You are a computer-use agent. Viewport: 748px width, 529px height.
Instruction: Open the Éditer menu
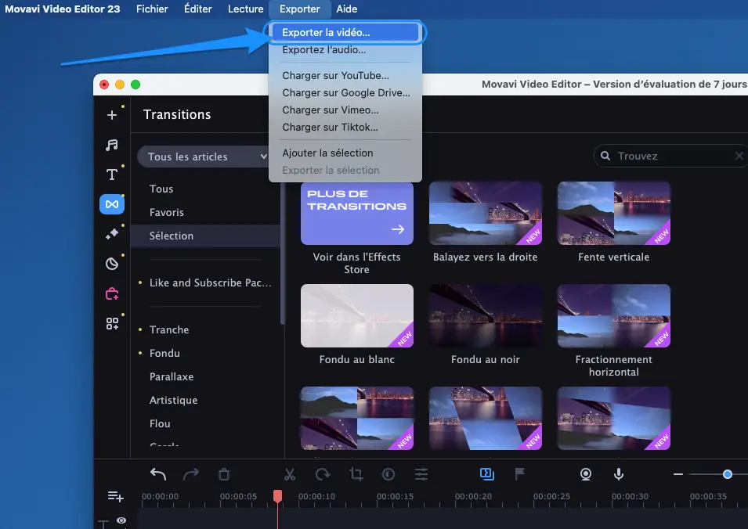(x=197, y=9)
